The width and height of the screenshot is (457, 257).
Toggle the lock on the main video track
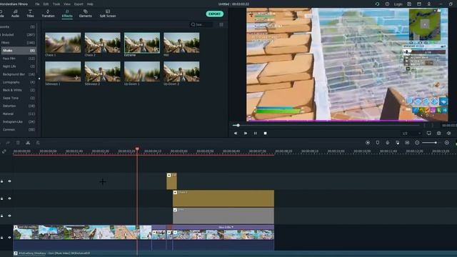(x=2, y=238)
